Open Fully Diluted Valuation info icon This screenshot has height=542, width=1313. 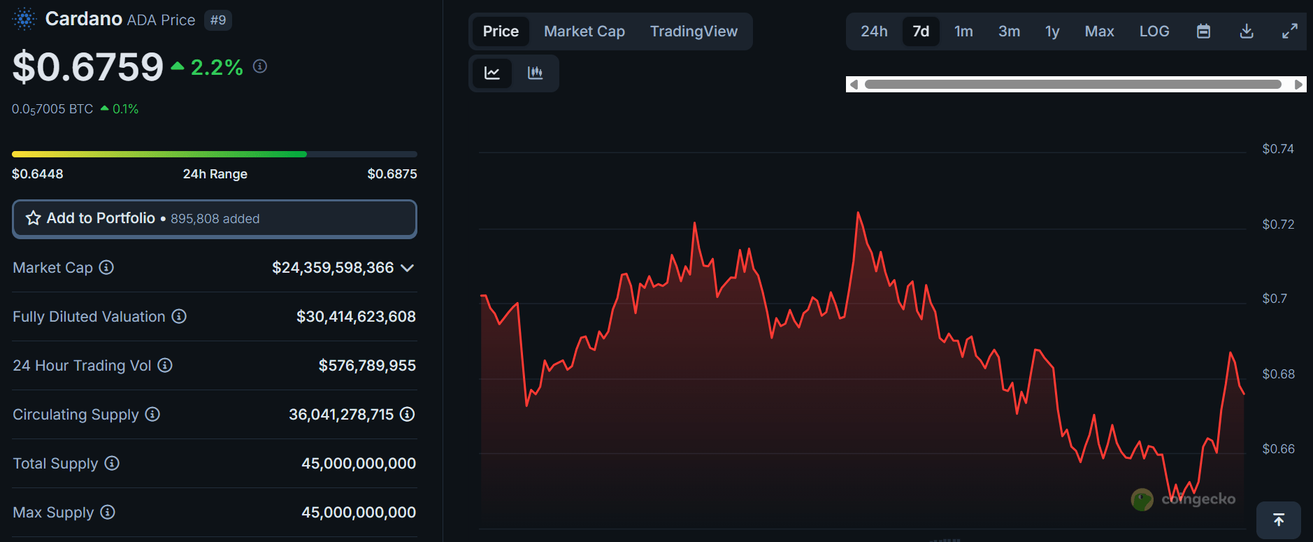179,316
